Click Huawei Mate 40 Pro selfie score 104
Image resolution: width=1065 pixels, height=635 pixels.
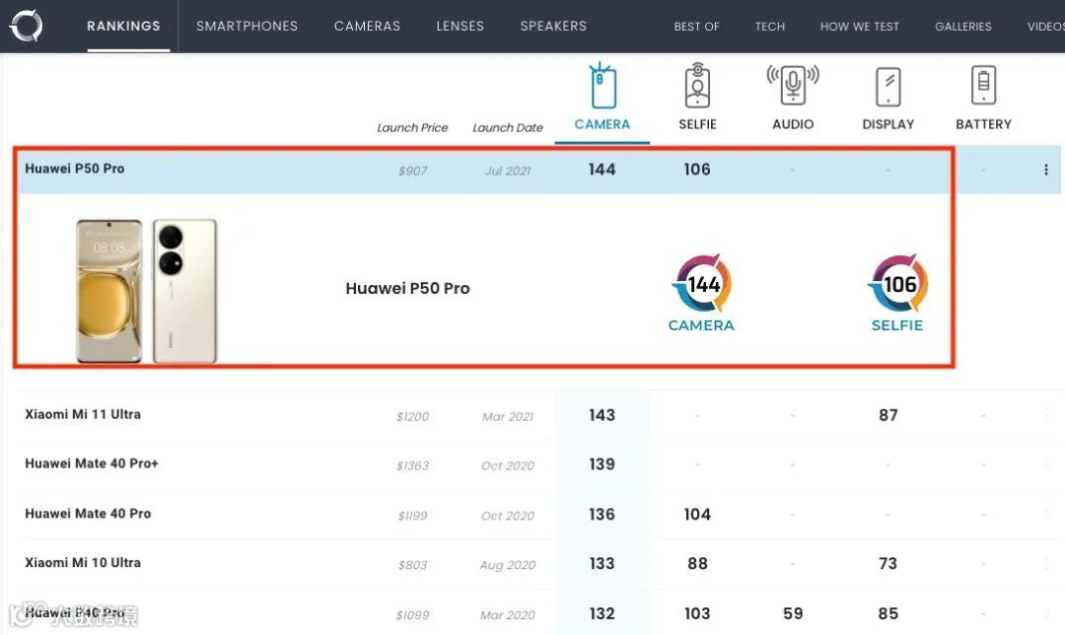click(x=697, y=514)
